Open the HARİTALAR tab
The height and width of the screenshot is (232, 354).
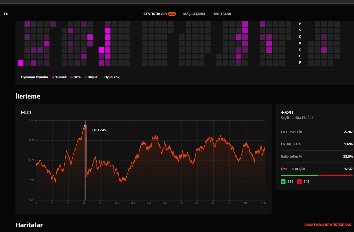click(x=222, y=14)
